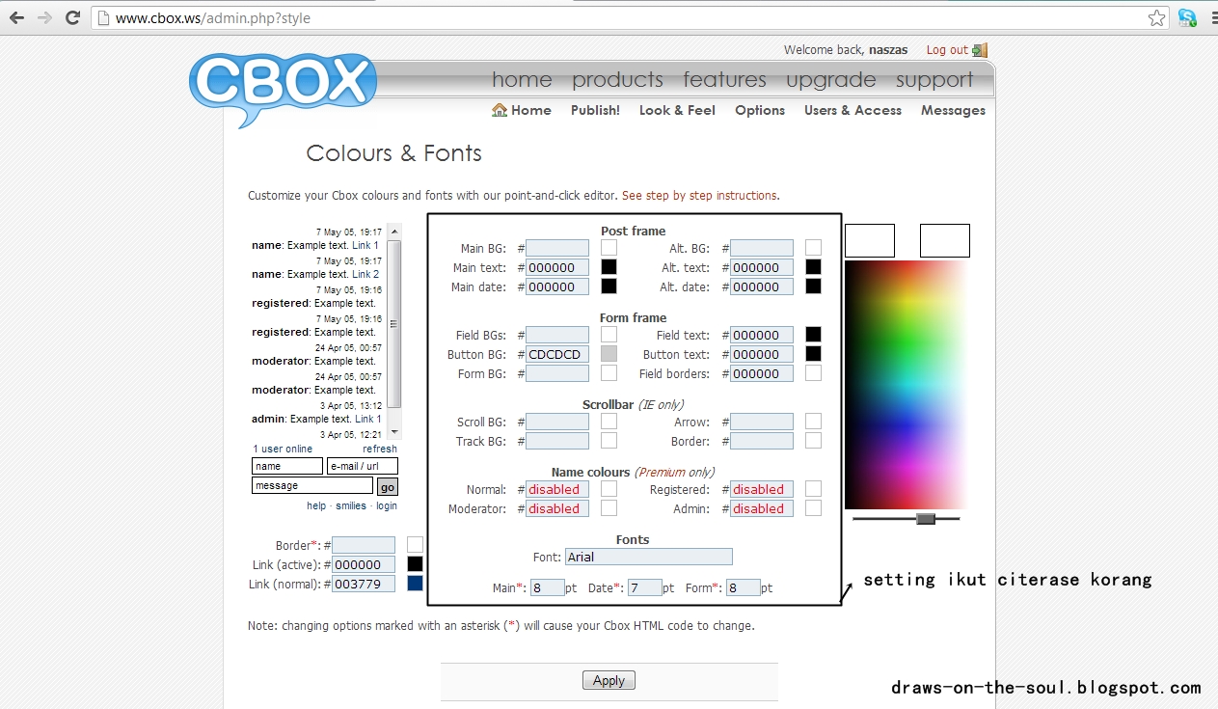The image size is (1218, 709).
Task: Click the help link below message box
Action: click(316, 505)
